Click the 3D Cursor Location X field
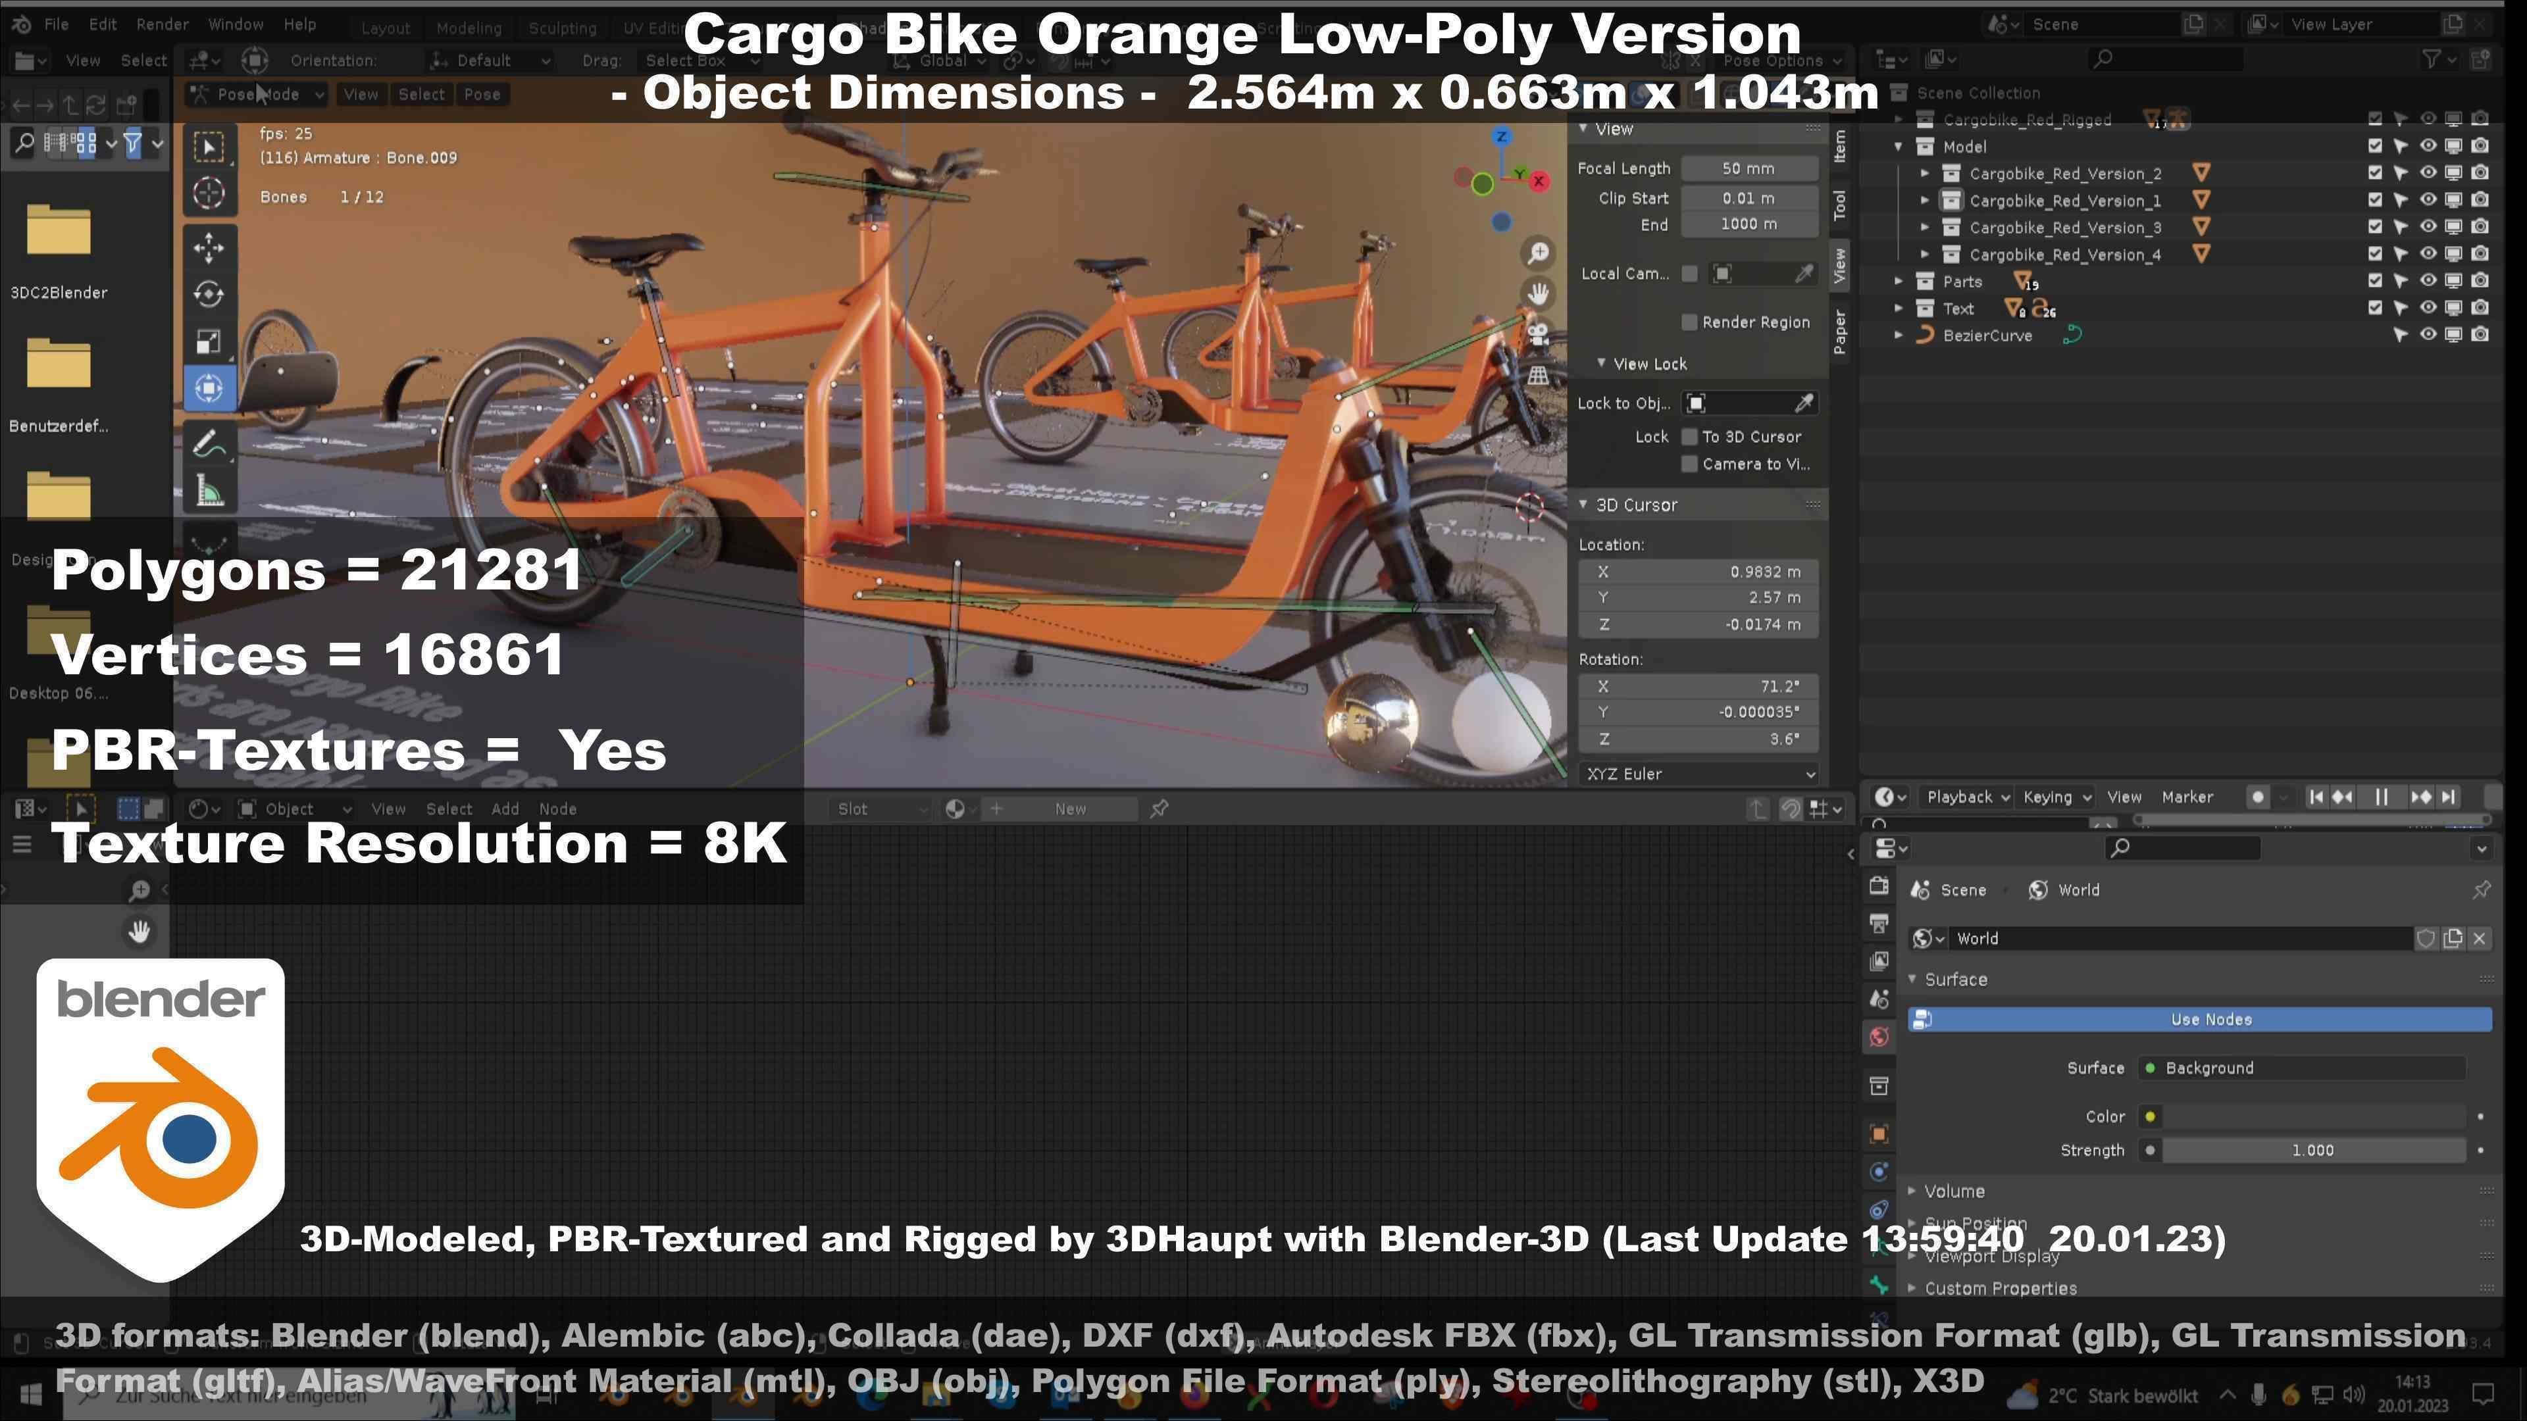Image resolution: width=2527 pixels, height=1421 pixels. [x=1698, y=572]
